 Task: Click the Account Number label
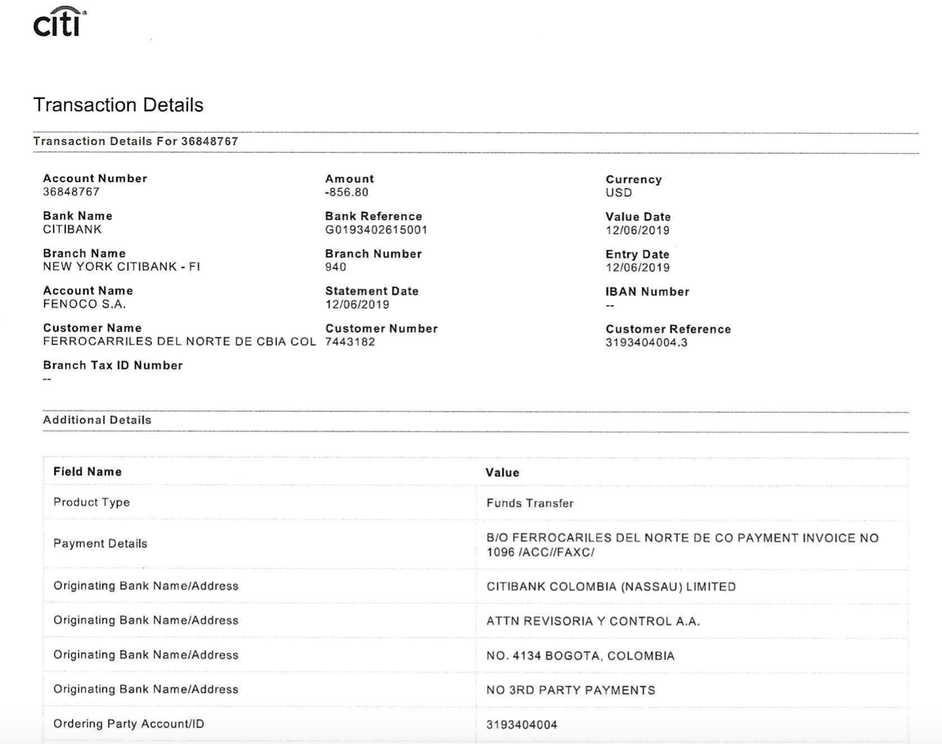[96, 179]
